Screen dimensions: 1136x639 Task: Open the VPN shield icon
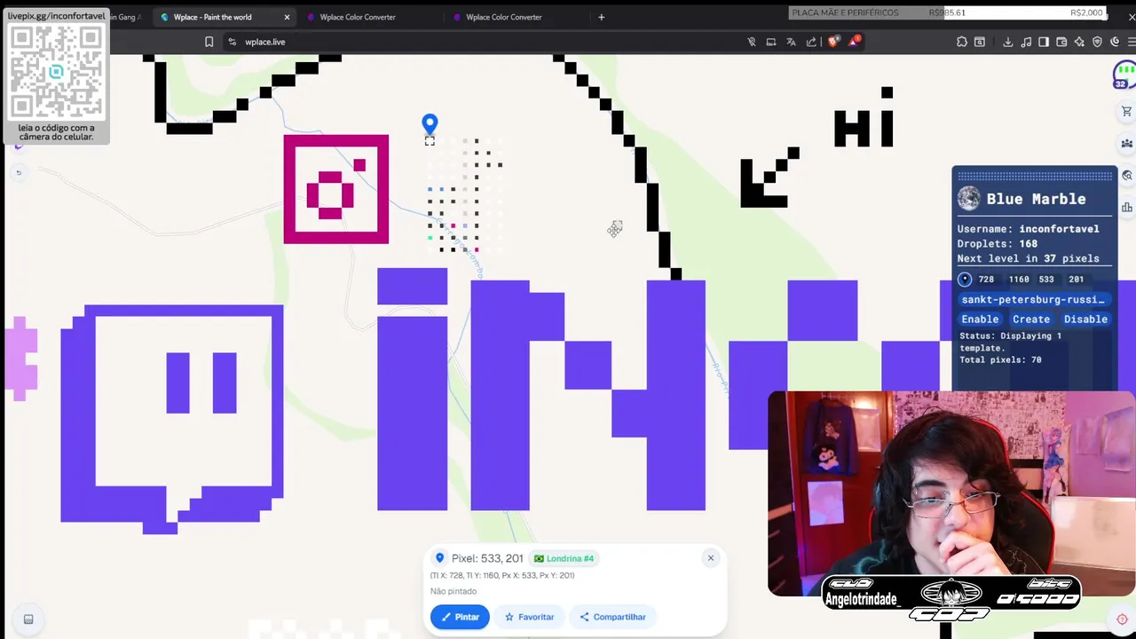(x=1097, y=42)
